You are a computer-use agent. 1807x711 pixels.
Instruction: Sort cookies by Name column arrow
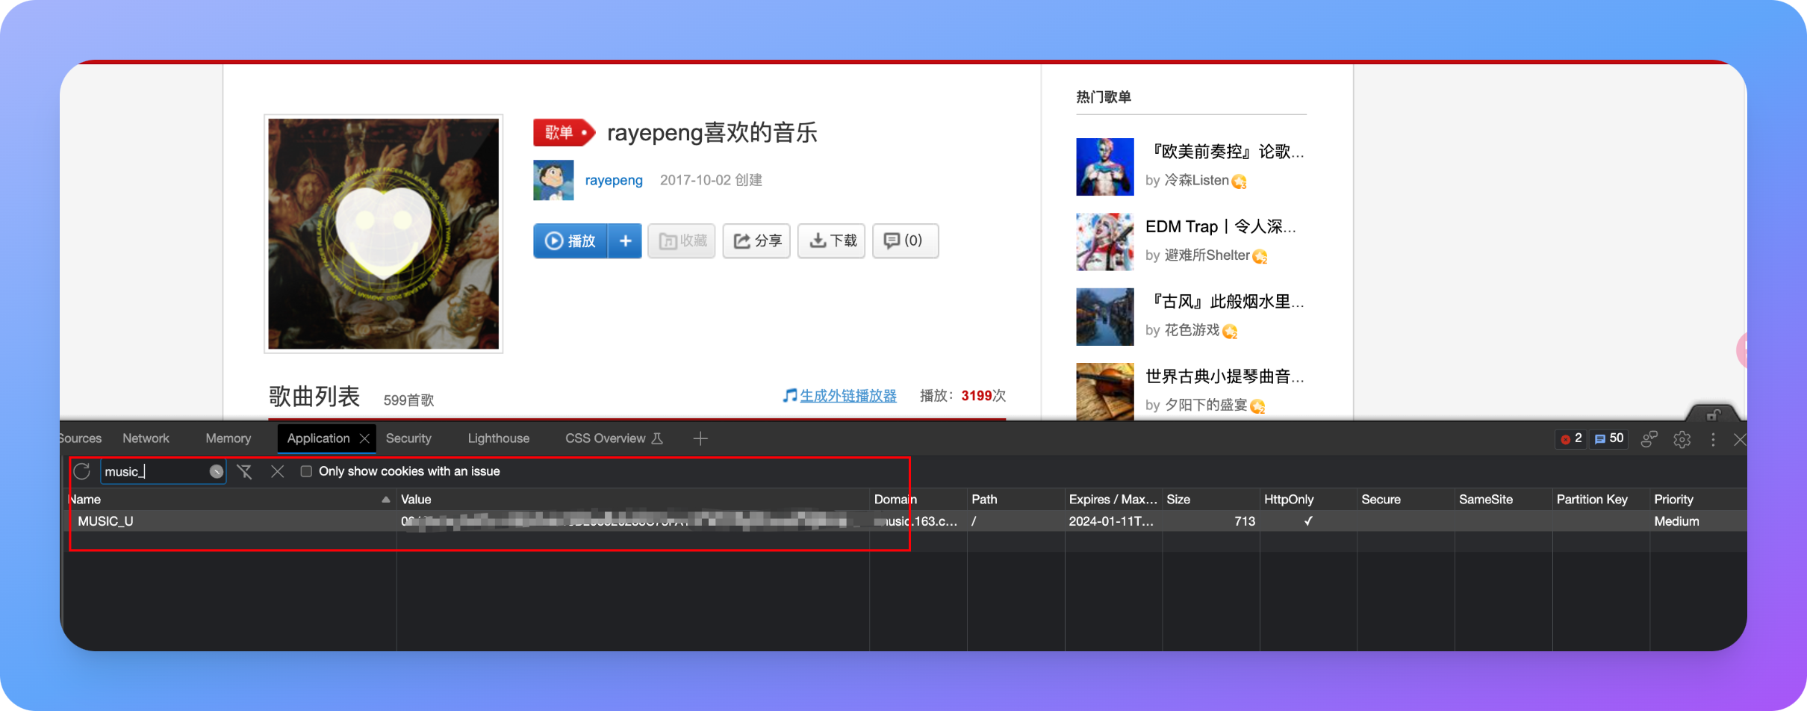(385, 500)
